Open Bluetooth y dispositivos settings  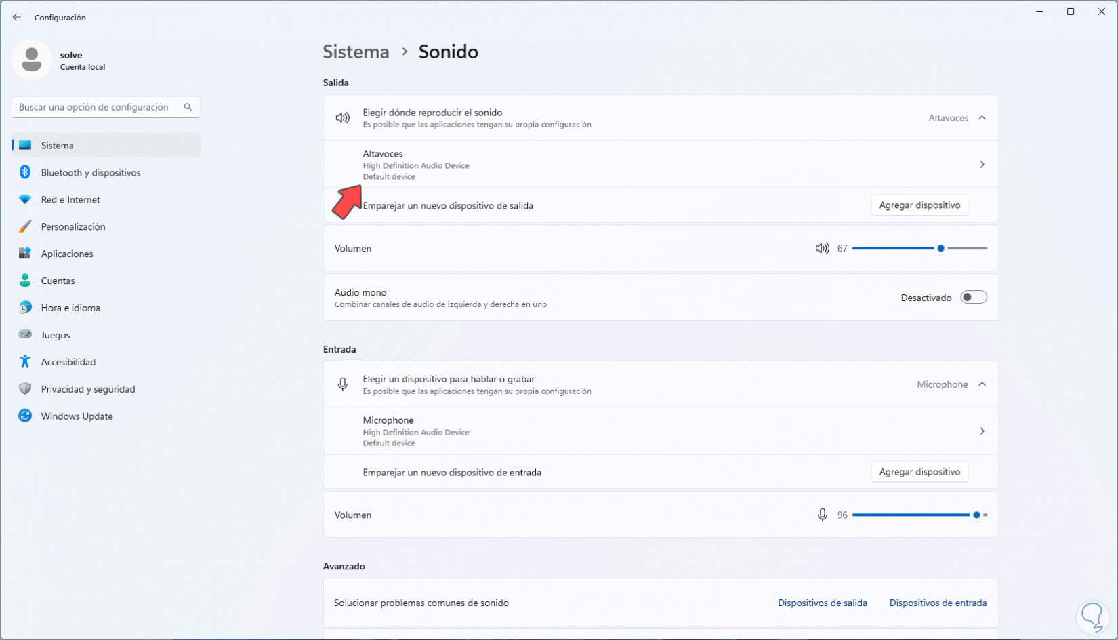click(90, 173)
